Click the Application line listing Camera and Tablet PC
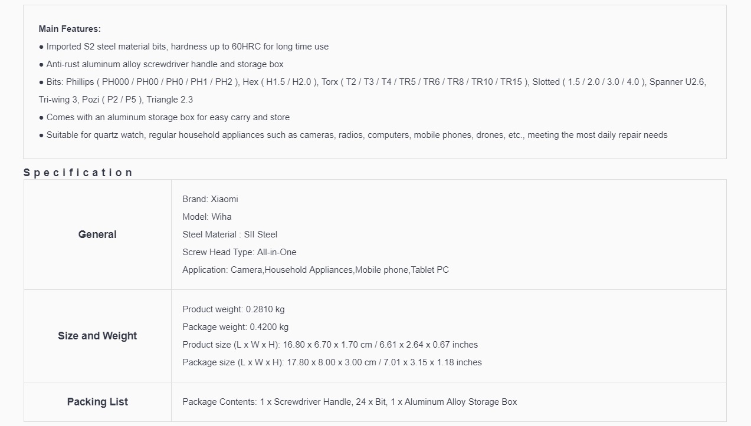This screenshot has width=751, height=426. [316, 270]
